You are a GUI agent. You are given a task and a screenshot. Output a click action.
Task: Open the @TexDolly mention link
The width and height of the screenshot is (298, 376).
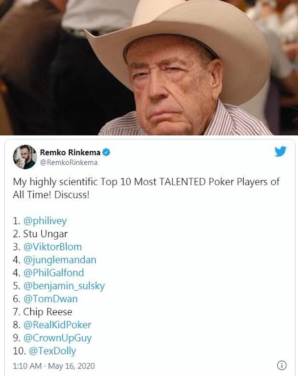click(x=53, y=351)
